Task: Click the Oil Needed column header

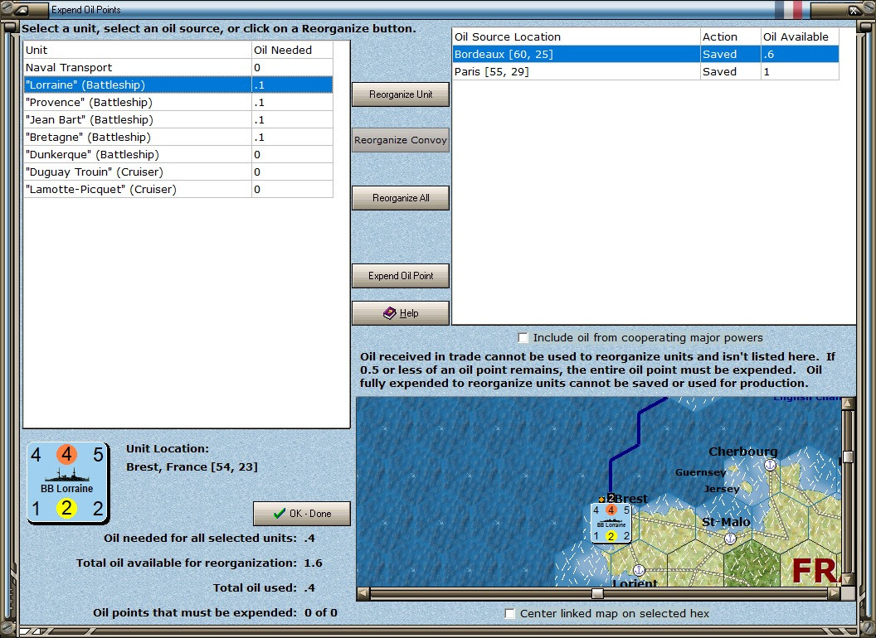Action: (x=292, y=50)
